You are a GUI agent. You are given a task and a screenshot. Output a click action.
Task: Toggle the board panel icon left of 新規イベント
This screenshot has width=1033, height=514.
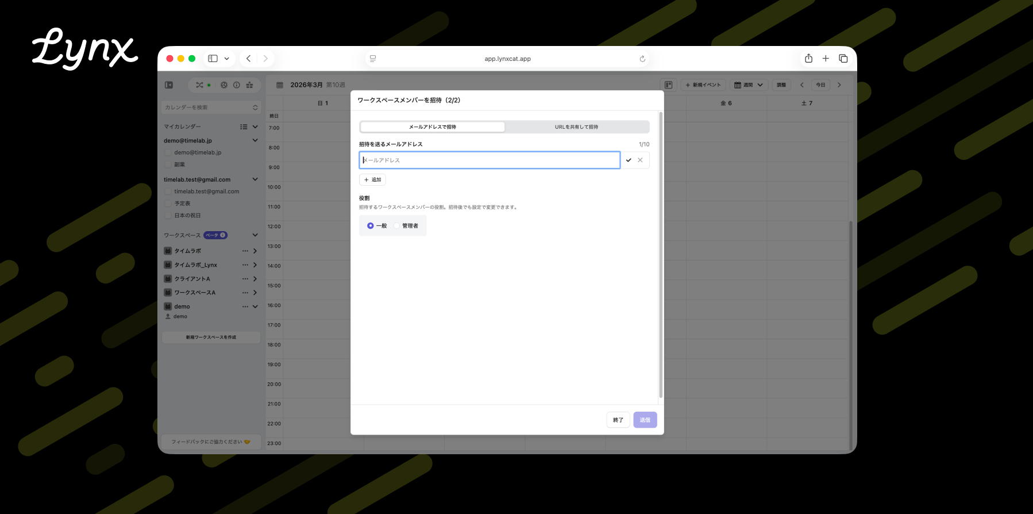coord(668,85)
